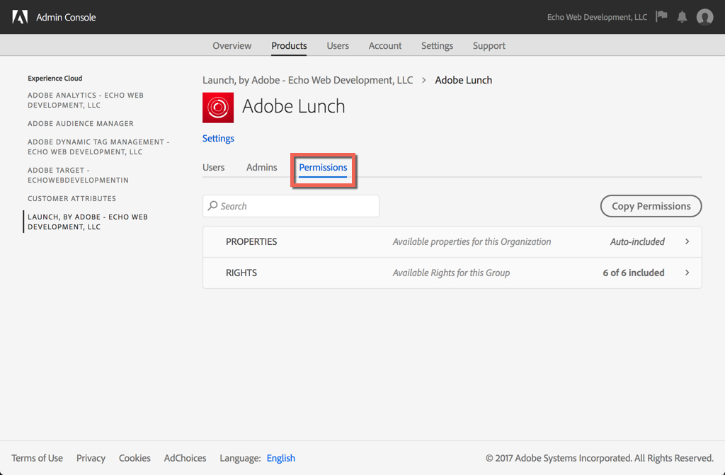Click the Adobe Lunch page heading

click(294, 106)
